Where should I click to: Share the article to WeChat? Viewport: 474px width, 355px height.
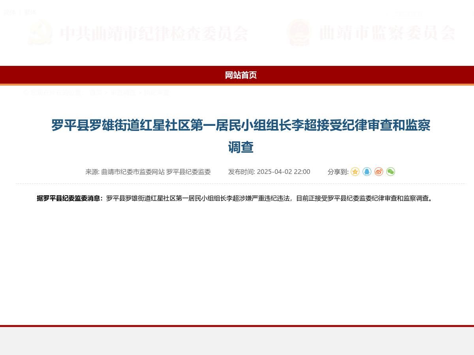(x=391, y=172)
